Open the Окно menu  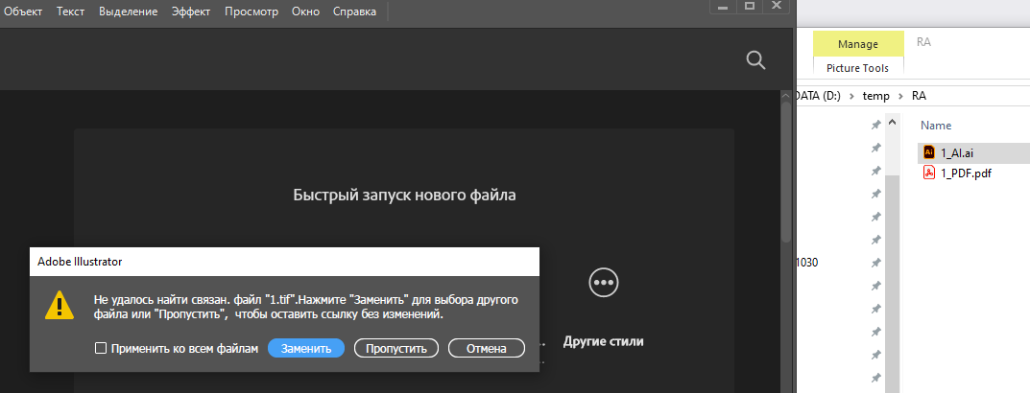(x=305, y=12)
